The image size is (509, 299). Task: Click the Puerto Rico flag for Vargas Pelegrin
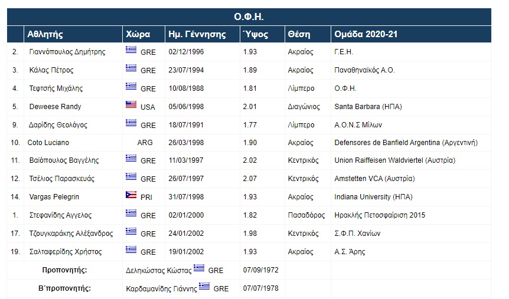click(x=131, y=195)
